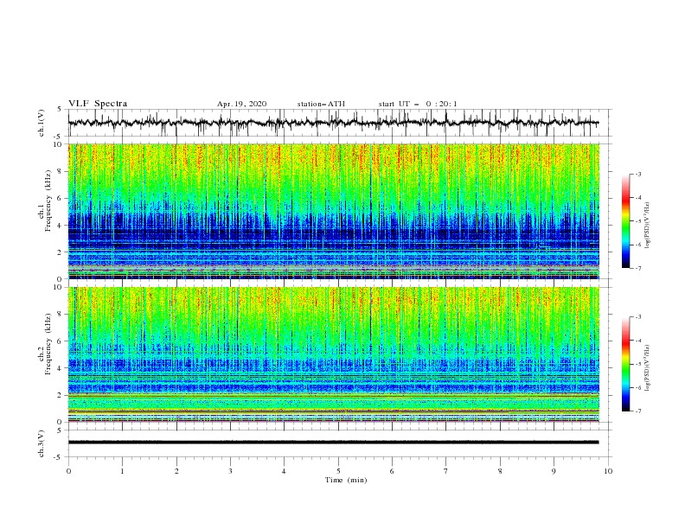Click inside the ch.2 spectrogram panel
This screenshot has width=685, height=529.
pyautogui.click(x=333, y=354)
